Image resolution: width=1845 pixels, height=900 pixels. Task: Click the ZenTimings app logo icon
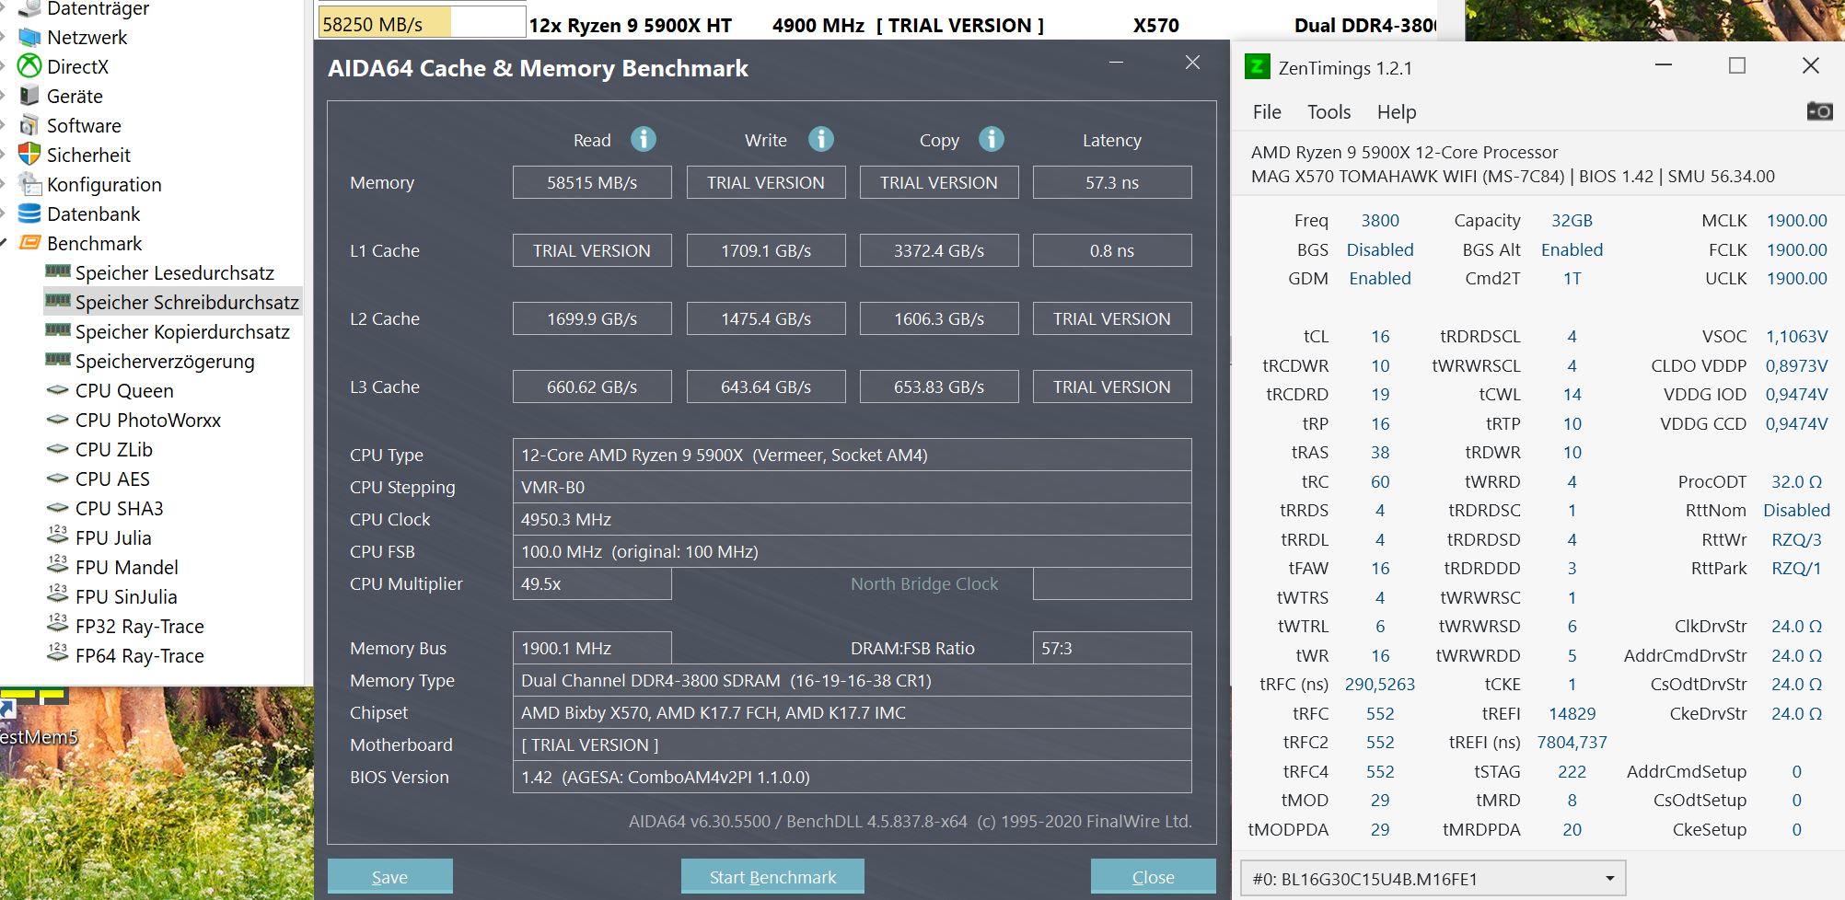1257,67
